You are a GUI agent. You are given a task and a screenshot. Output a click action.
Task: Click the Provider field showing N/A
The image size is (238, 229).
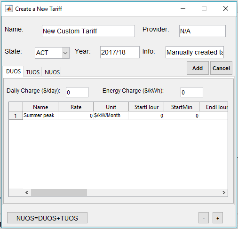coord(202,31)
